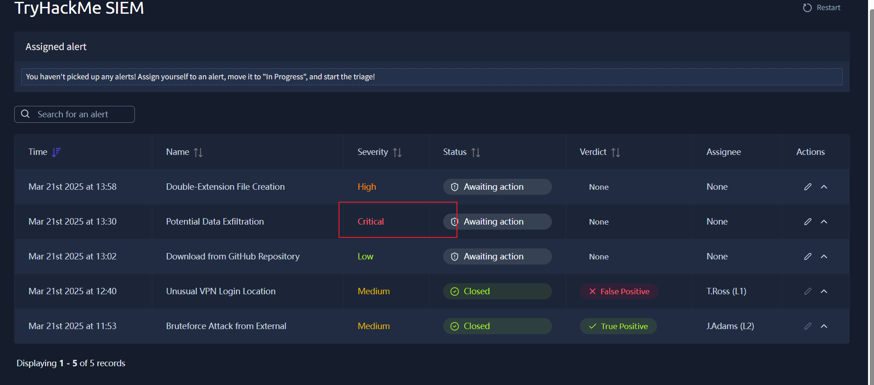The width and height of the screenshot is (874, 385).
Task: Collapse the Double-Extension File Creation row
Action: coord(824,187)
